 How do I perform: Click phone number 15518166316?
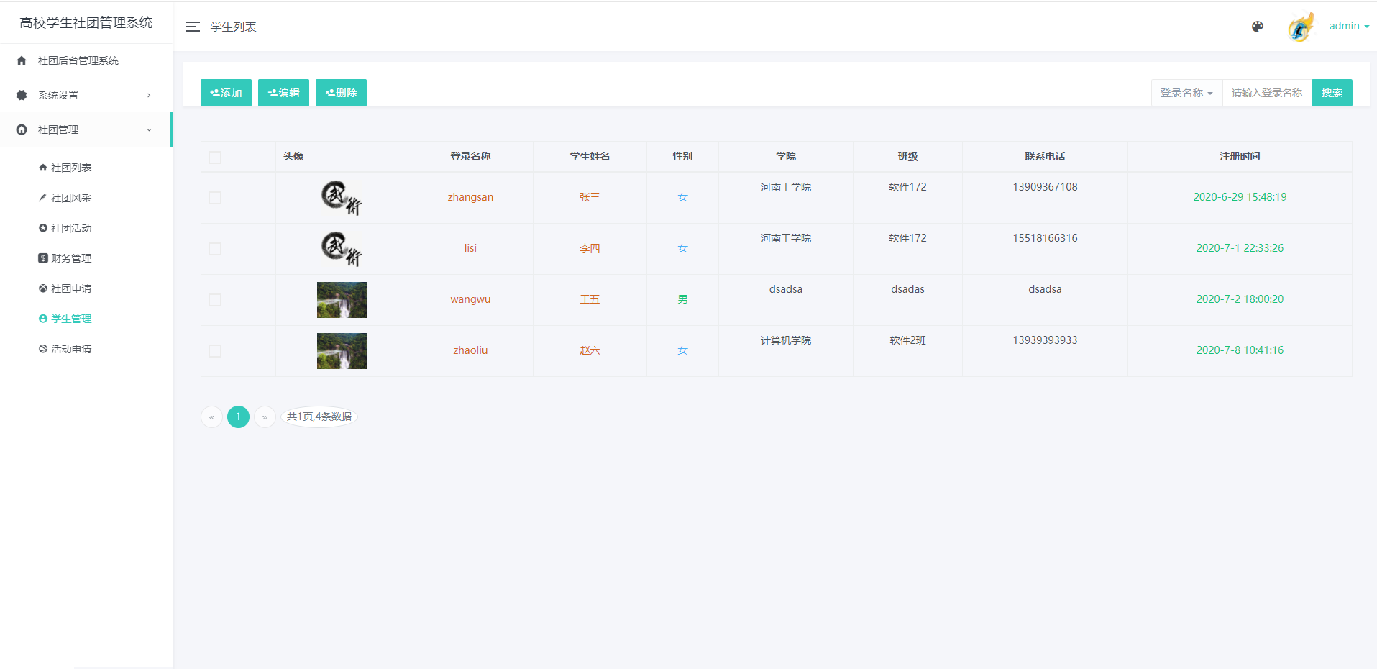(x=1045, y=238)
